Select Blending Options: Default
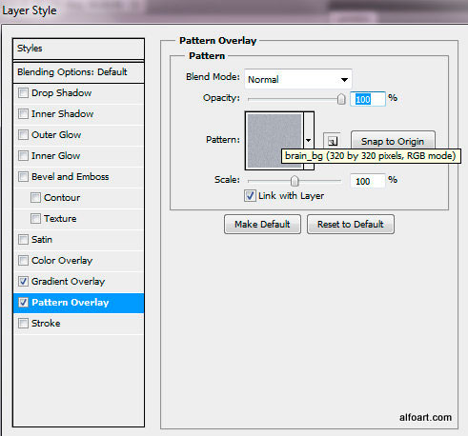Image resolution: width=468 pixels, height=436 pixels. click(x=78, y=72)
